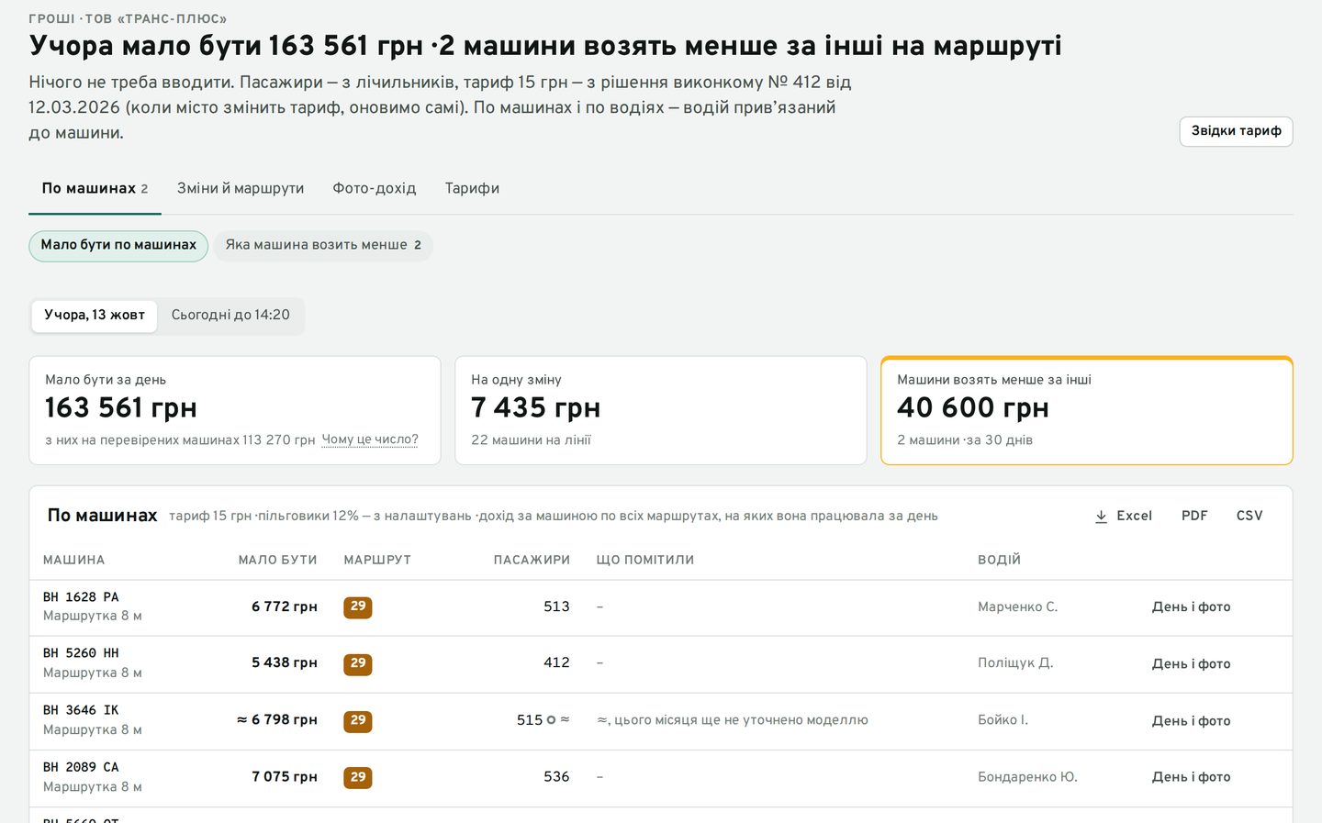Click the ПАСАЖИРИ column header
This screenshot has height=823, width=1322.
coord(532,560)
